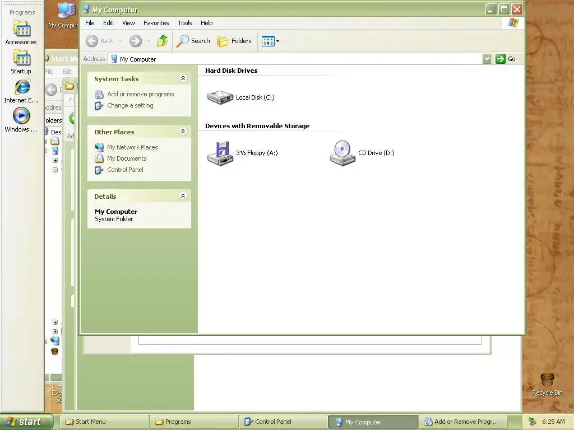Image resolution: width=574 pixels, height=430 pixels.
Task: Click the Hard Disk Drives heading
Action: coord(231,71)
